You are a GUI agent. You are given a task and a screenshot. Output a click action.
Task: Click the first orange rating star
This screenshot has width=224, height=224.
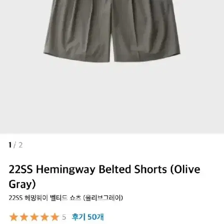click(x=14, y=217)
